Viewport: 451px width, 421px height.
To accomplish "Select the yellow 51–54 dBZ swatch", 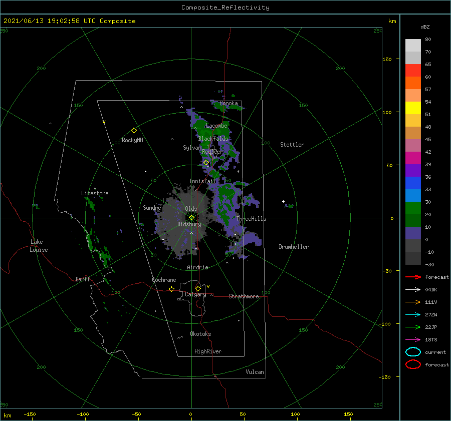I will click(x=413, y=108).
